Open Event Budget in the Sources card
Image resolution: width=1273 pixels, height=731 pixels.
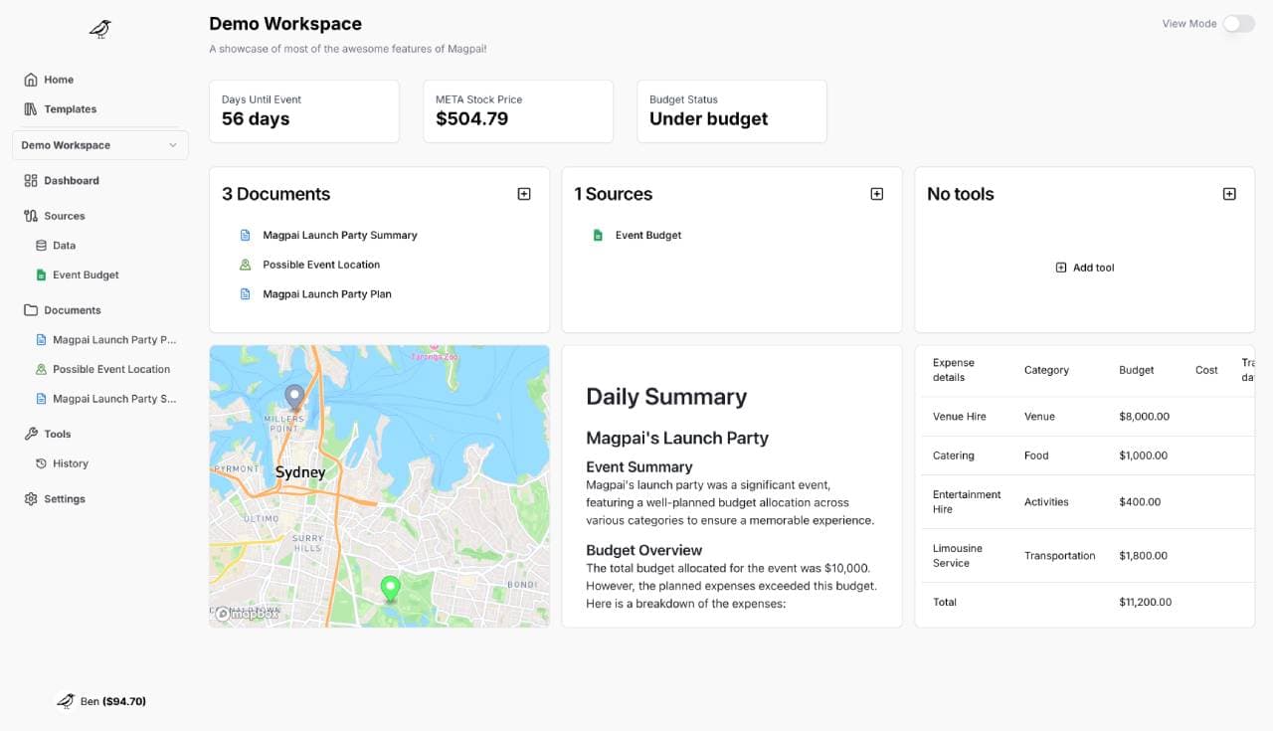pos(648,236)
